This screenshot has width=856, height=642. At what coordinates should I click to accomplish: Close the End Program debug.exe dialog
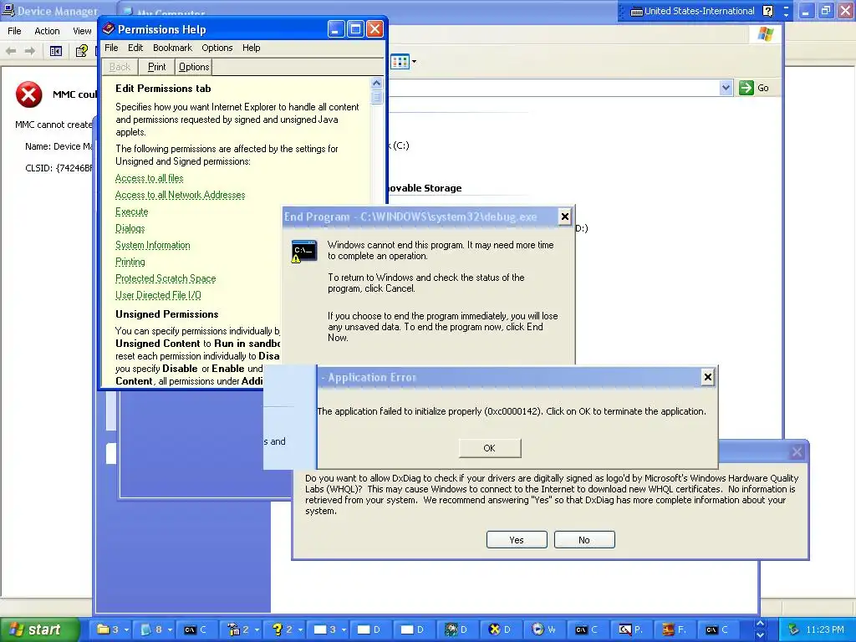click(x=564, y=217)
